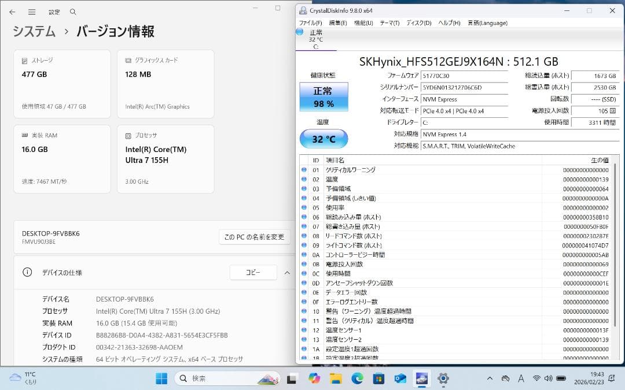Go back with the Settings back arrow
This screenshot has height=390, width=625.
[12, 12]
